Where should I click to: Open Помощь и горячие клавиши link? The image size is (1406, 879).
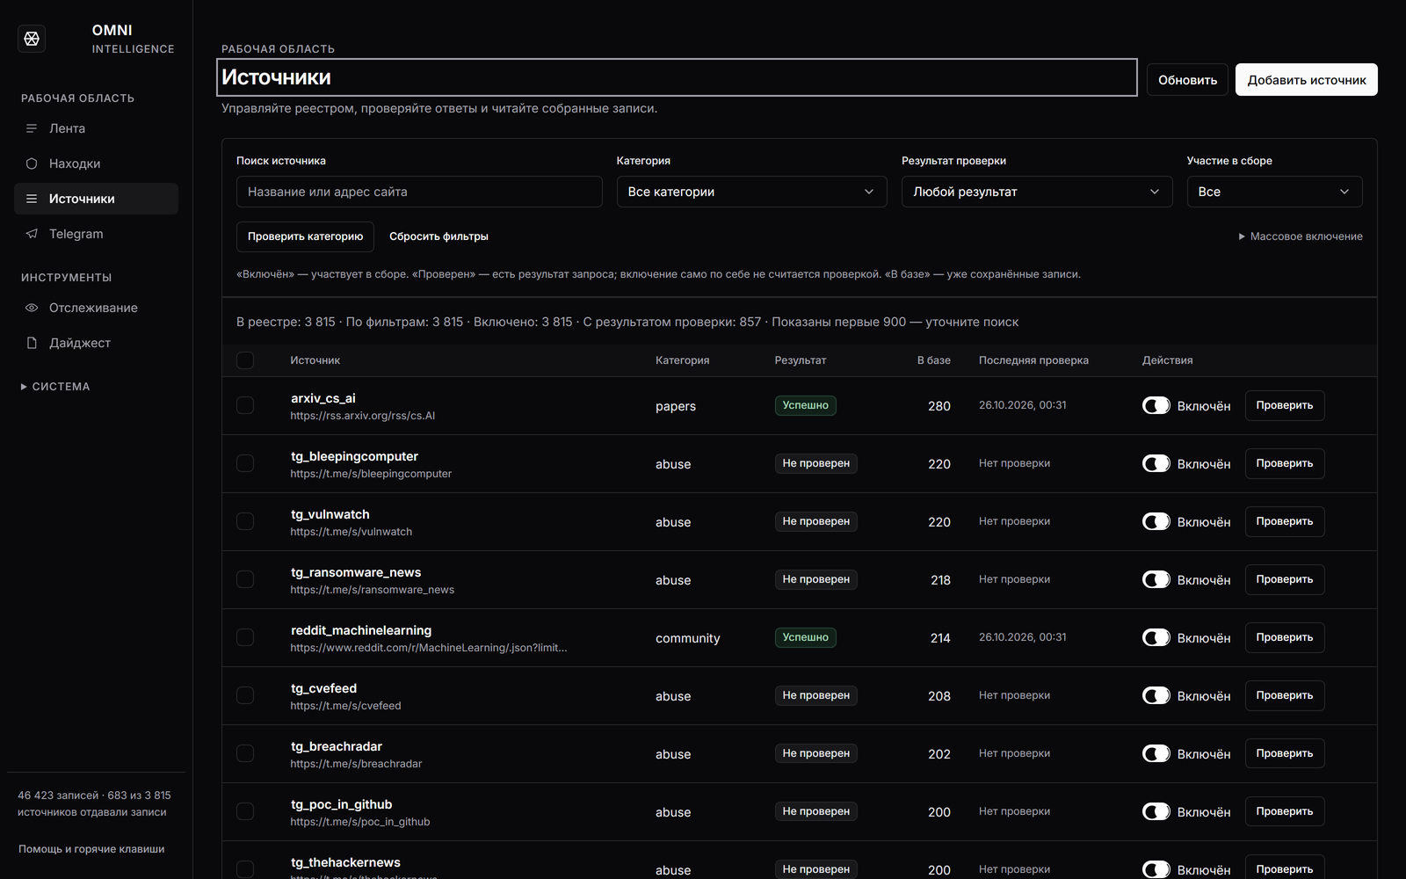91,849
